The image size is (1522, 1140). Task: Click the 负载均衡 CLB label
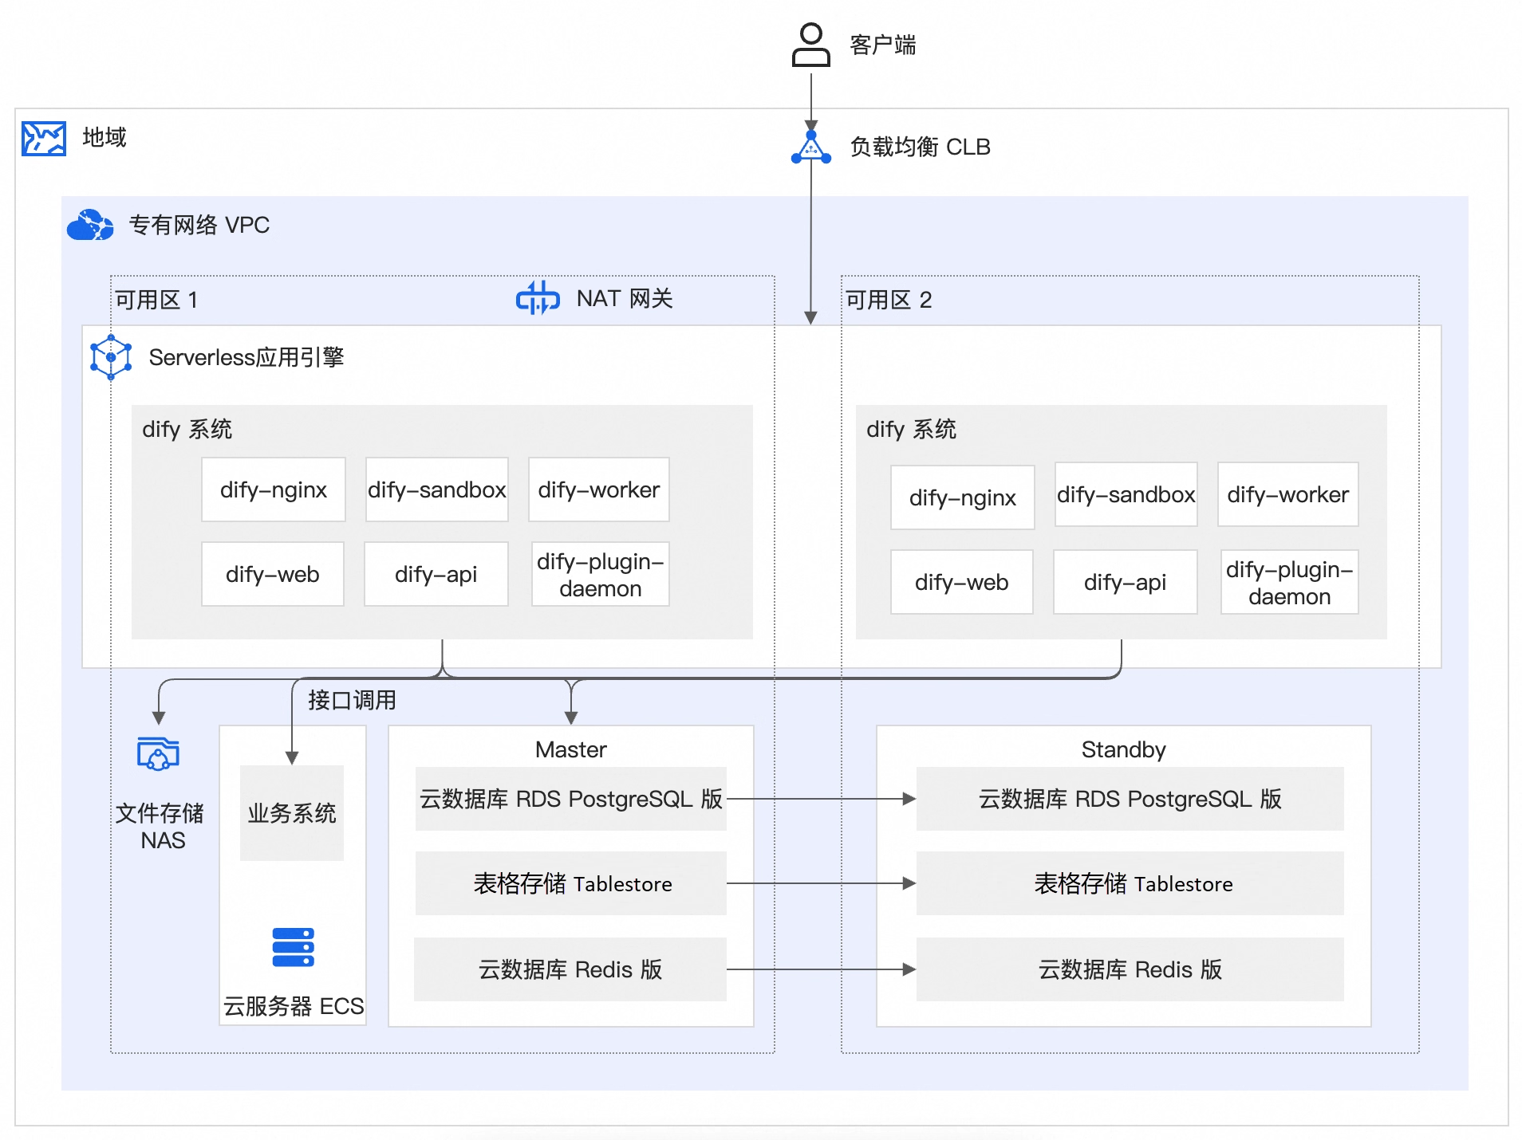921,147
